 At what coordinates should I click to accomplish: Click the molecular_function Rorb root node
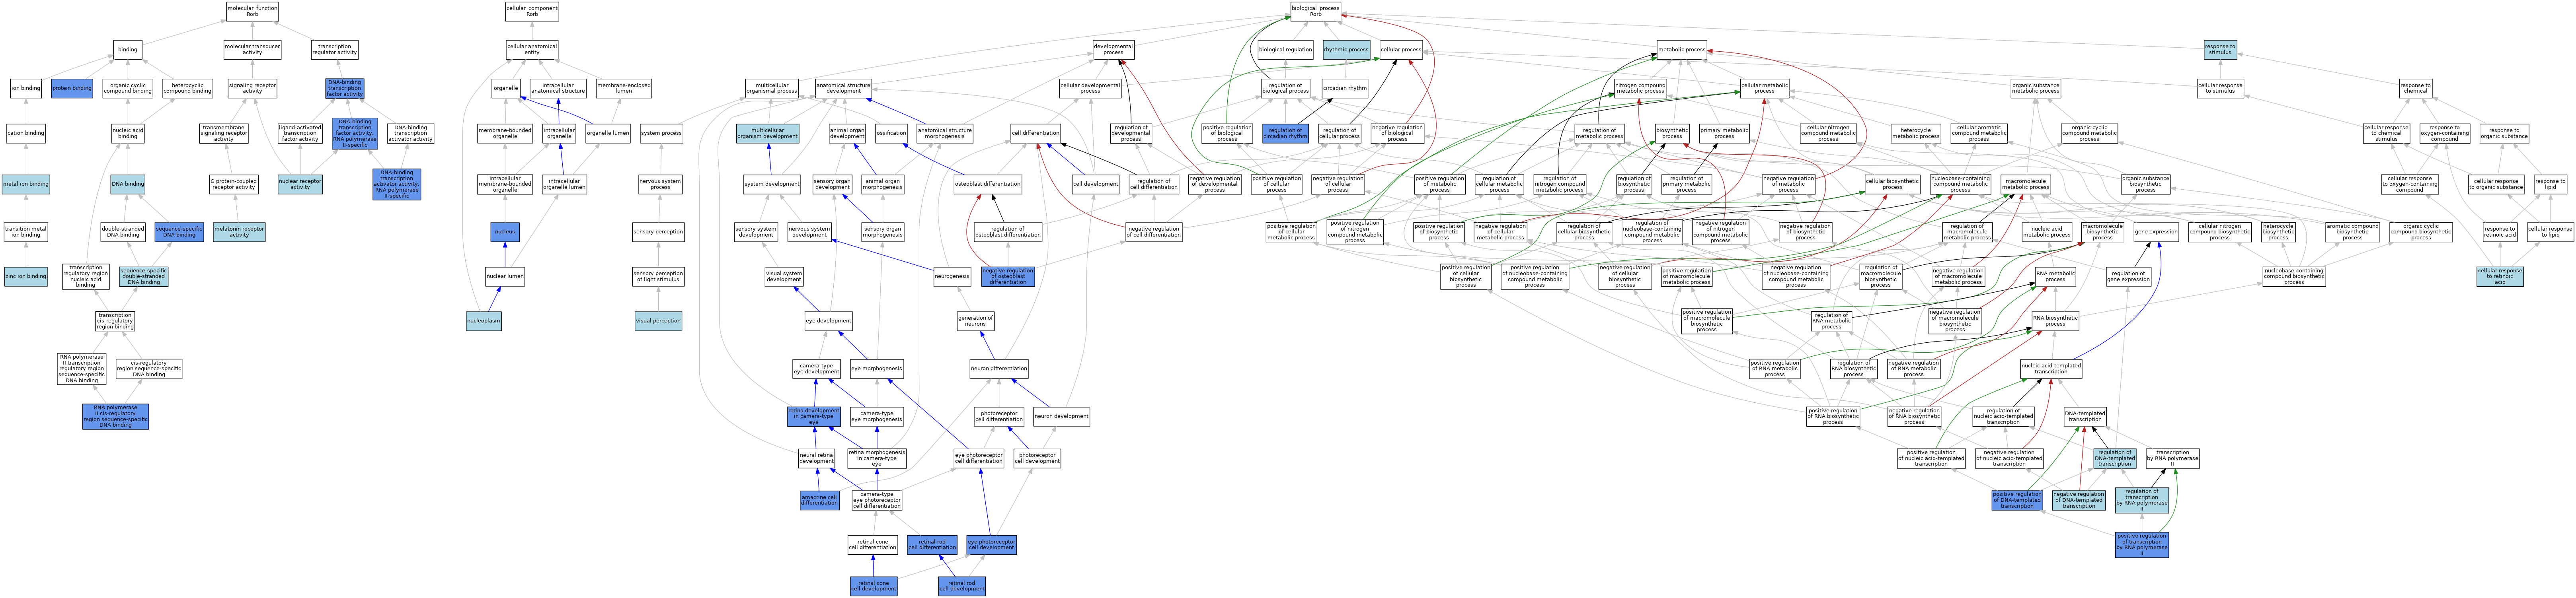(252, 11)
